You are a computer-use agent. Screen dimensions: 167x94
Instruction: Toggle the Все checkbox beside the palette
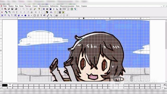(x=163, y=88)
